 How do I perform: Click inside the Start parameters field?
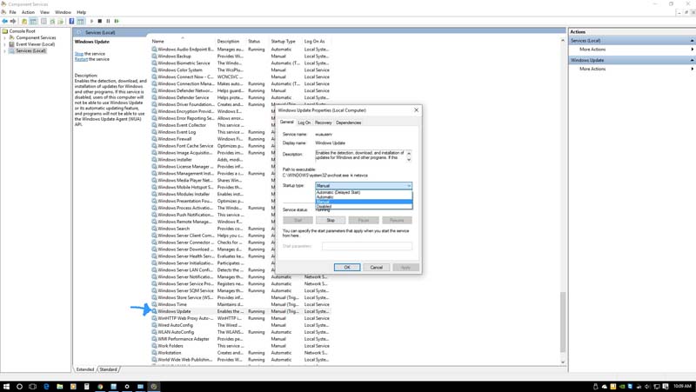(x=367, y=246)
